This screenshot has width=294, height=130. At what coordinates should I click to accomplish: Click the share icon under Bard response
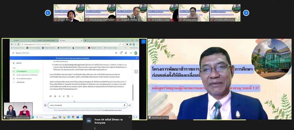pos(63,96)
